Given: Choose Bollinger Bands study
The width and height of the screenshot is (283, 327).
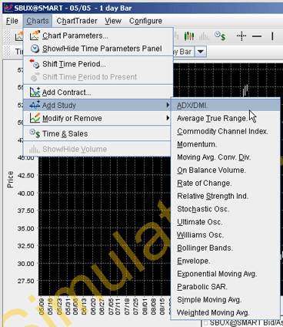Looking at the screenshot, I should [x=205, y=248].
